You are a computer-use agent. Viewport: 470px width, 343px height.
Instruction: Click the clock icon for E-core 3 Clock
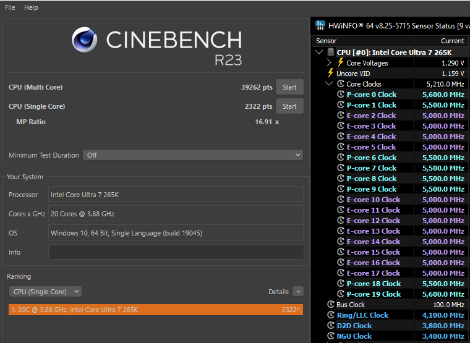click(x=340, y=125)
